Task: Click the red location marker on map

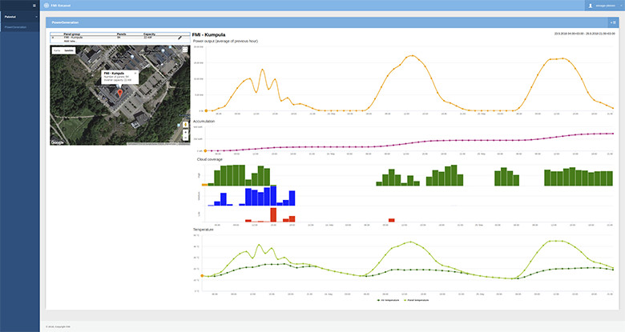Action: [x=121, y=92]
